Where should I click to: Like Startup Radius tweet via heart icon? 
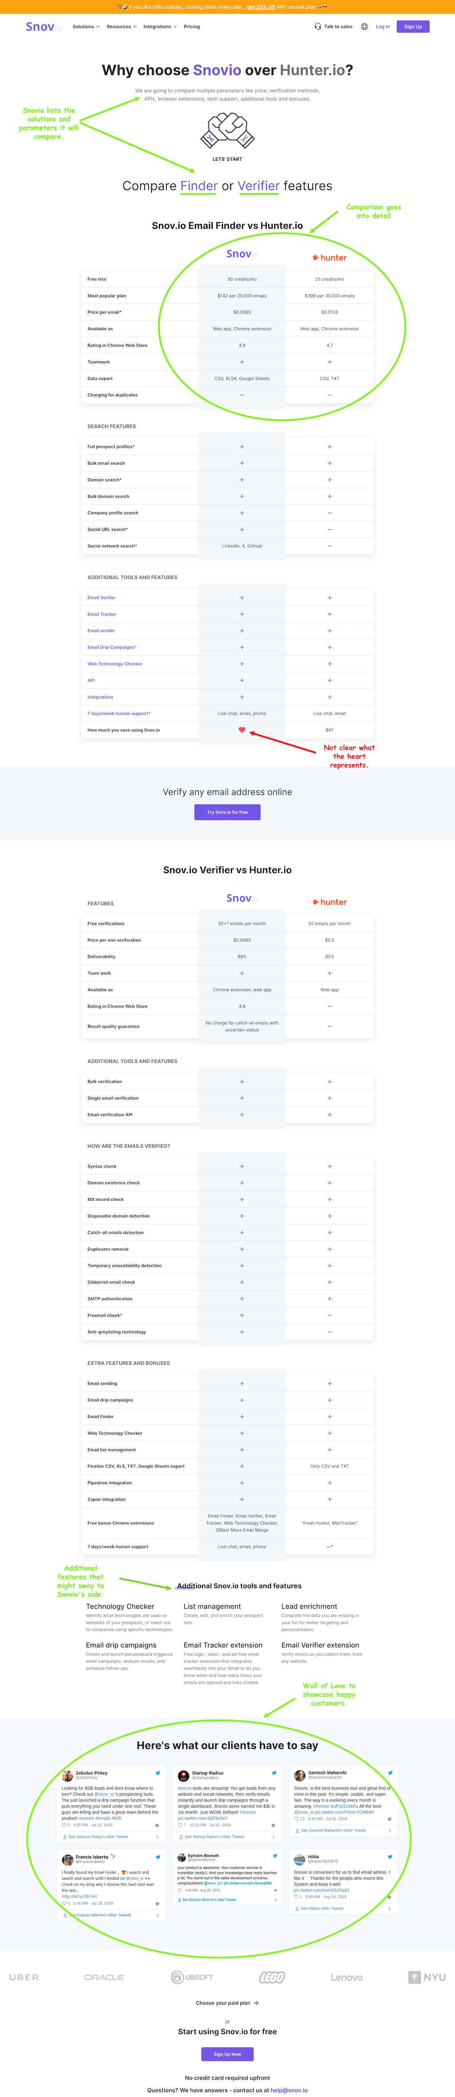181,1825
